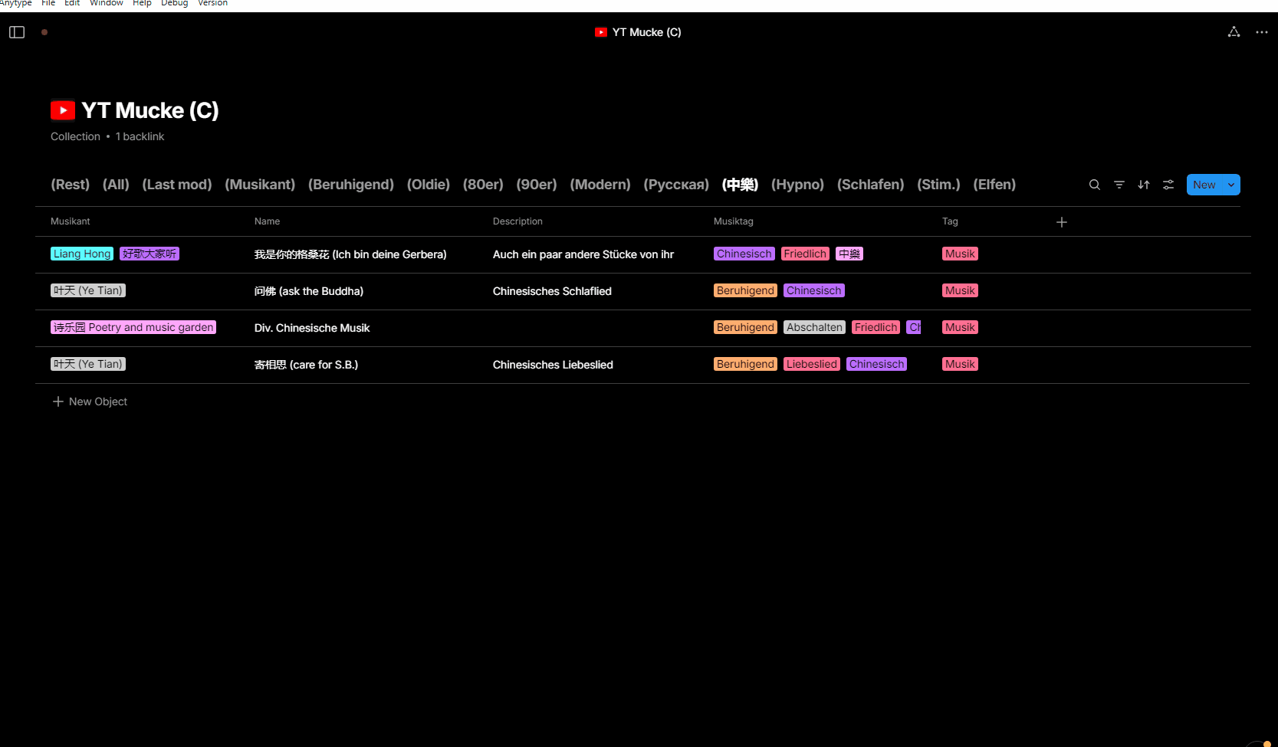Click the search magnifier icon

coord(1095,185)
